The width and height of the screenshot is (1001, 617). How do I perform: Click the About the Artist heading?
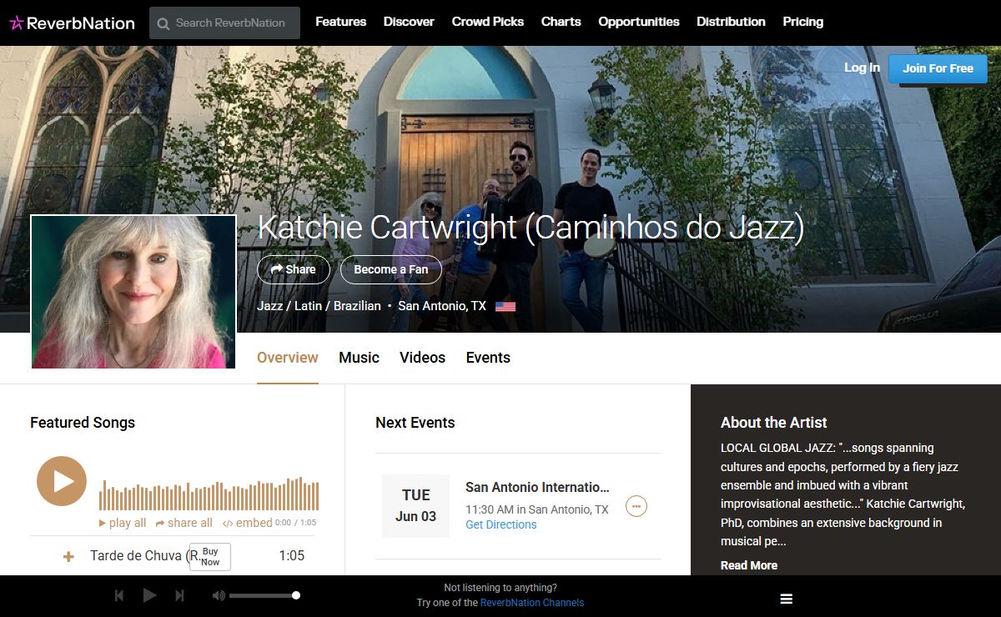point(774,423)
